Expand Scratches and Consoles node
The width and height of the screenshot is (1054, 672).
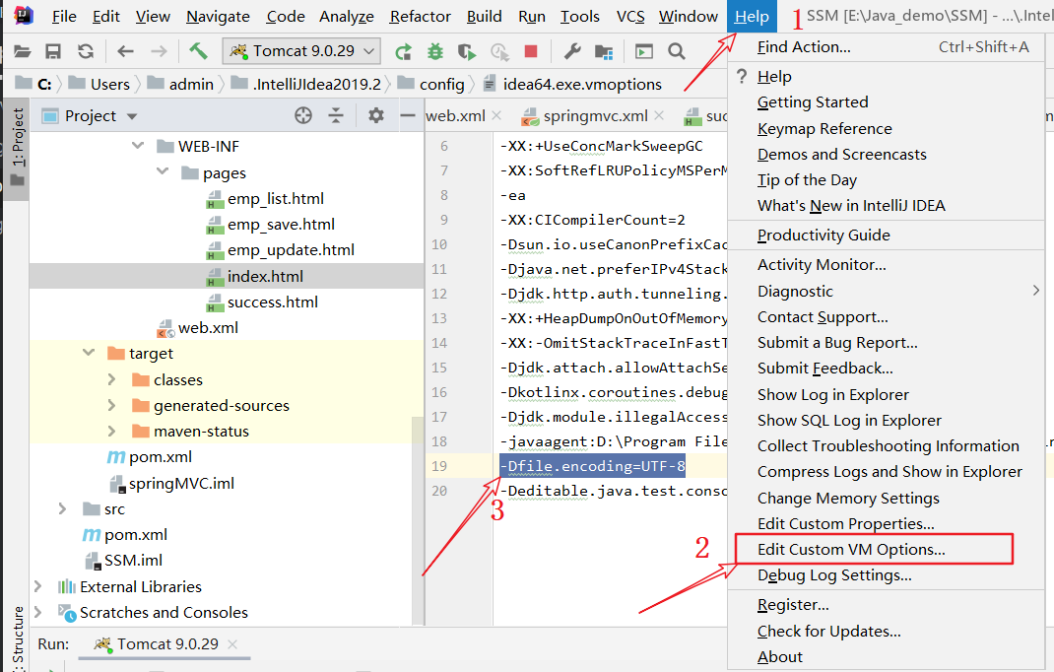click(38, 612)
